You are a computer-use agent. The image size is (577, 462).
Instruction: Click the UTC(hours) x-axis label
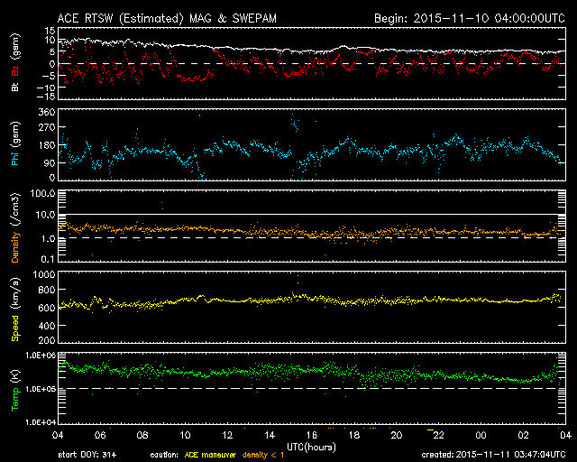[x=313, y=446]
